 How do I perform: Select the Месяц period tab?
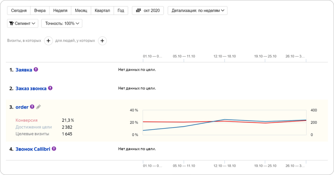pyautogui.click(x=81, y=10)
